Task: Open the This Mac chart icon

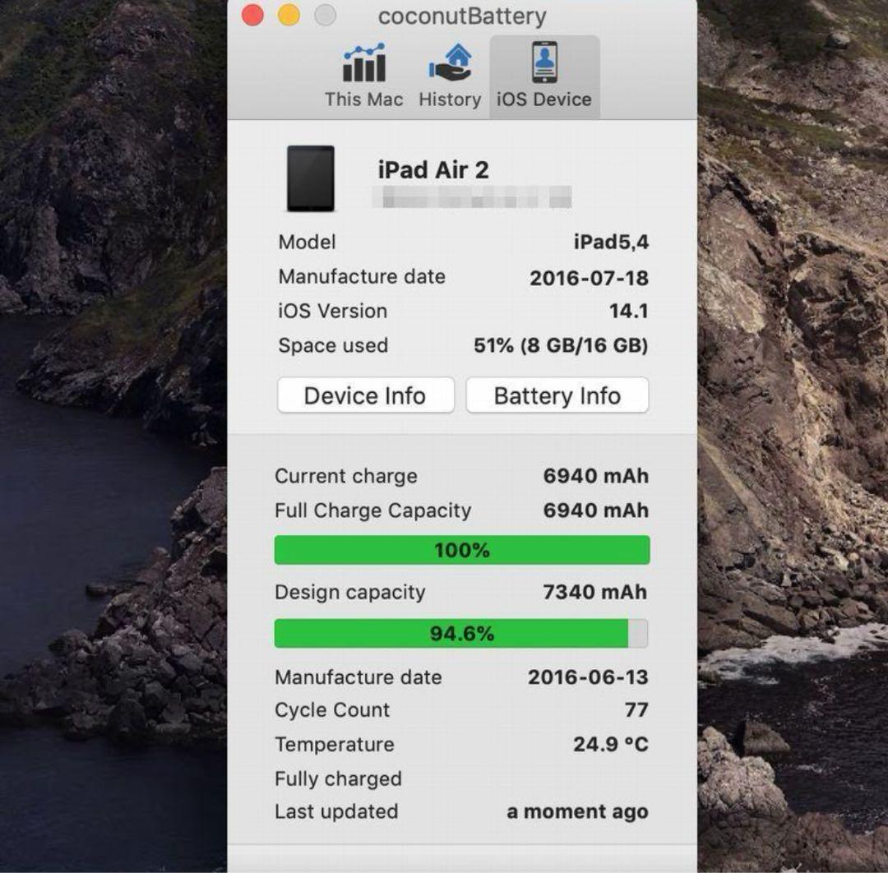Action: coord(364,62)
